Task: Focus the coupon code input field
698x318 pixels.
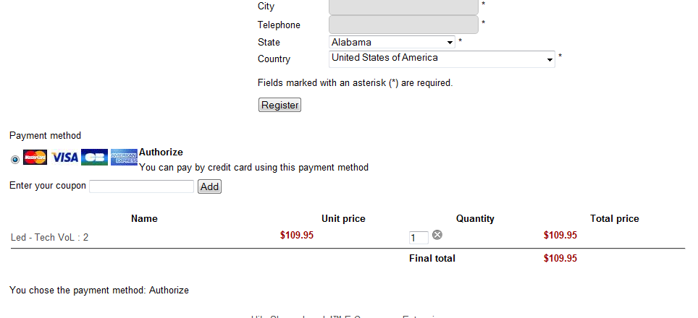Action: 141,186
